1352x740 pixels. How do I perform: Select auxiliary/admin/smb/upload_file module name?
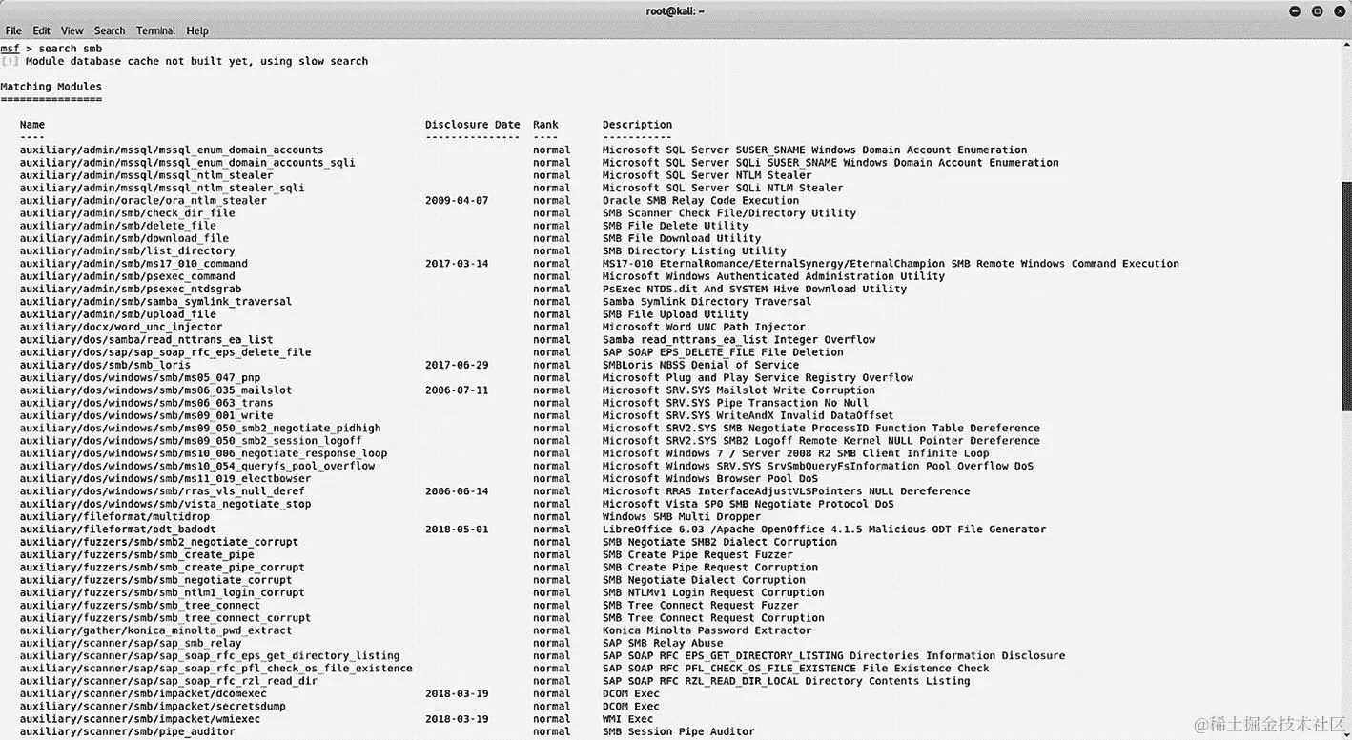tap(118, 314)
